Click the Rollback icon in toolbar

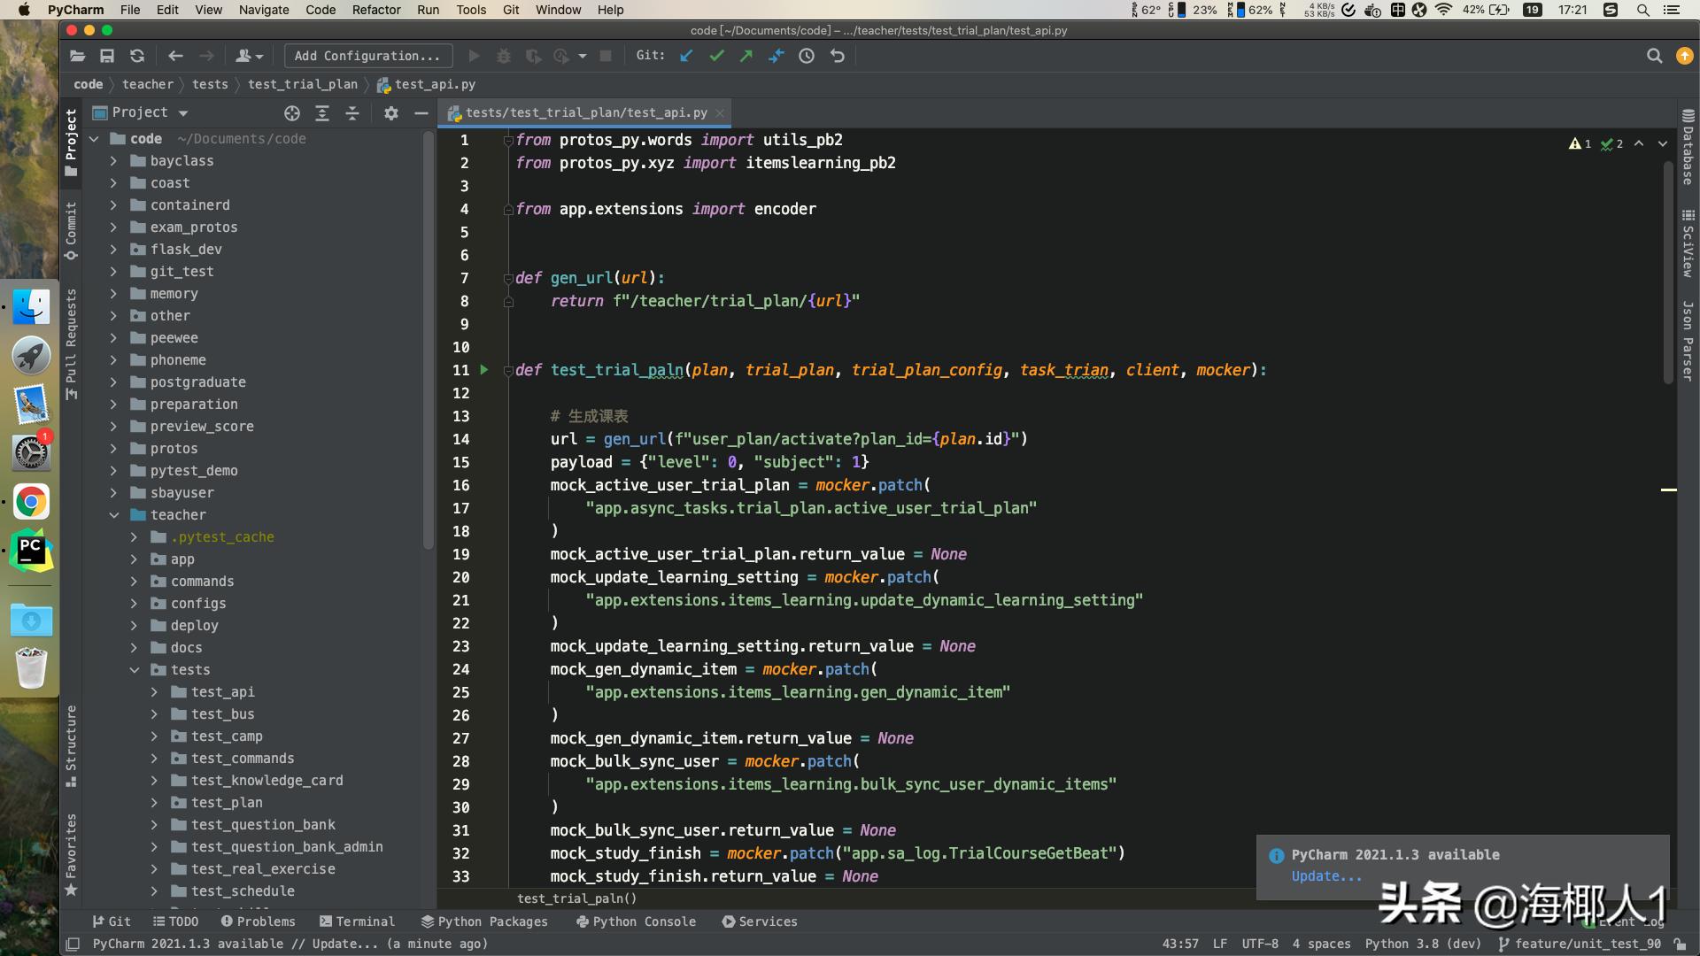[x=838, y=56]
